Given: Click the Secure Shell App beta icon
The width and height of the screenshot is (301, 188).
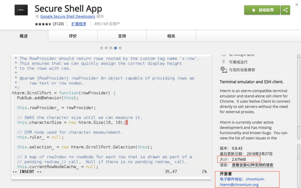Looking at the screenshot, I should pos(21,10).
